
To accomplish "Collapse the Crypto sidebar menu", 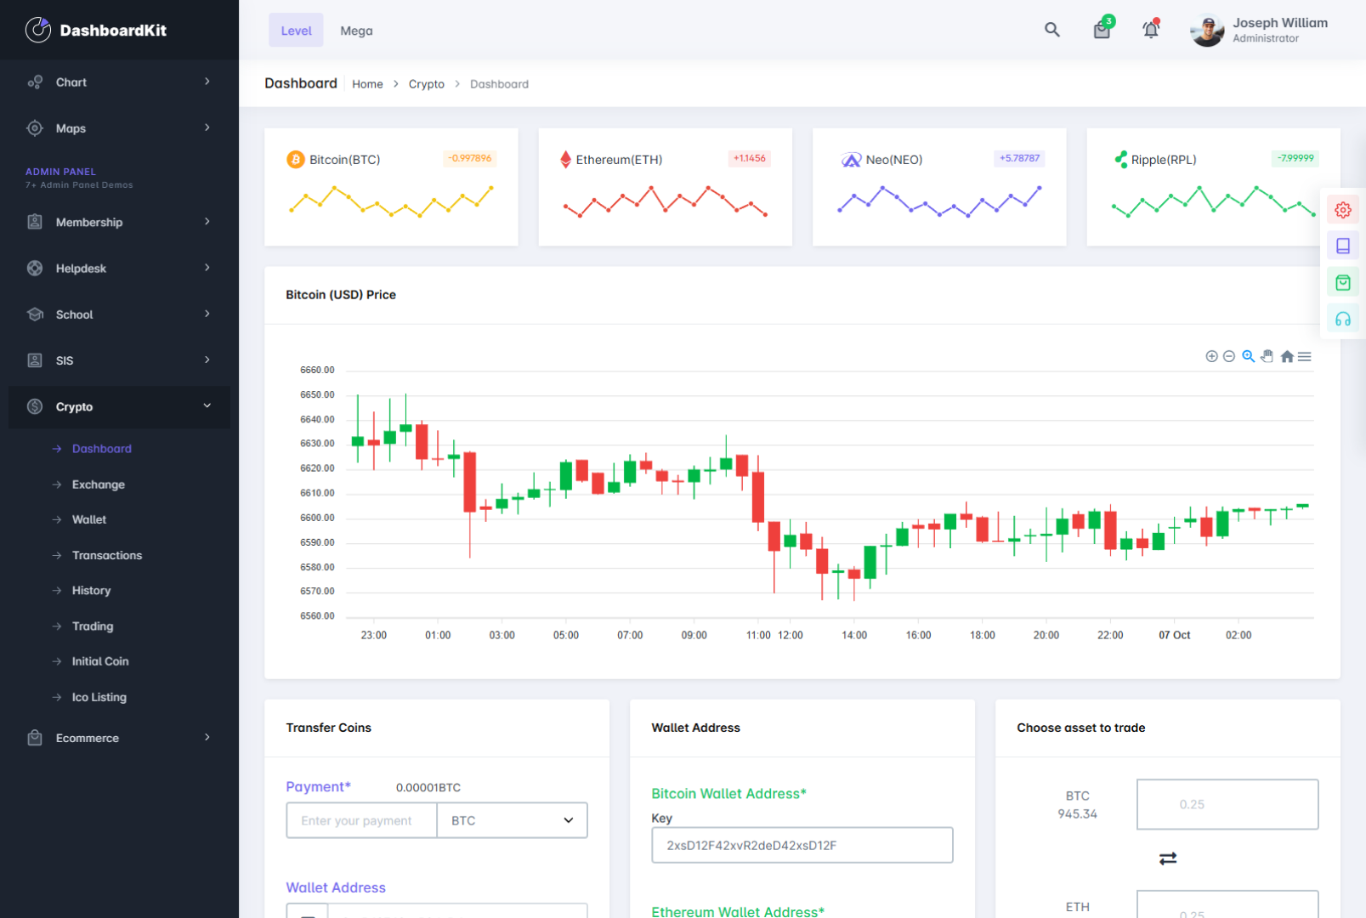I will click(x=119, y=407).
